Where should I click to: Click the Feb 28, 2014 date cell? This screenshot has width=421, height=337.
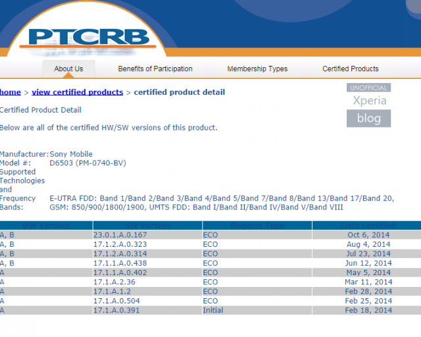[367, 292]
